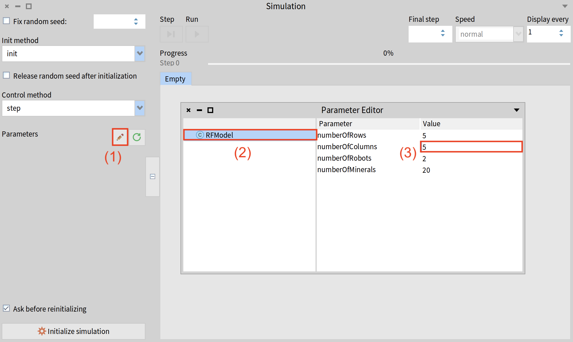Enable the Fix random seed checkbox
The height and width of the screenshot is (342, 573).
pyautogui.click(x=6, y=21)
